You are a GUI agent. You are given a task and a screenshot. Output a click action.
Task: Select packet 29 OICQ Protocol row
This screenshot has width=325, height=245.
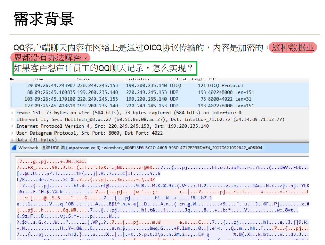pyautogui.click(x=159, y=86)
